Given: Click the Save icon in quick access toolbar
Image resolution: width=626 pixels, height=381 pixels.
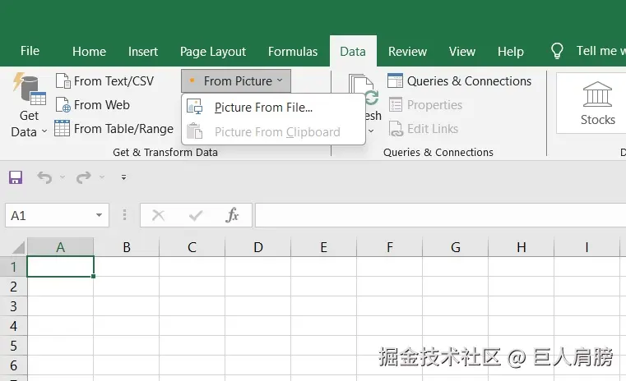Looking at the screenshot, I should click(x=15, y=177).
